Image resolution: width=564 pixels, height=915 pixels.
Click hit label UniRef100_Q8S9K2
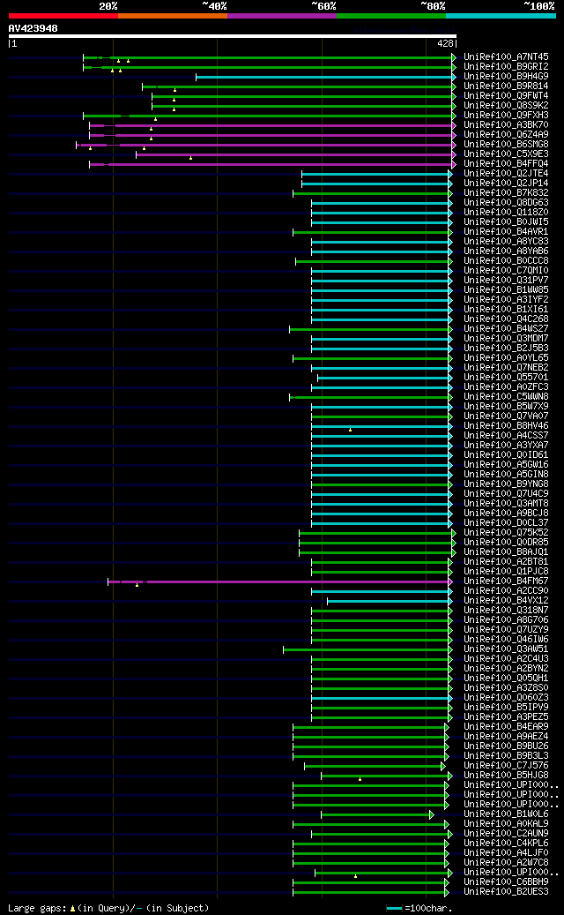tap(506, 106)
